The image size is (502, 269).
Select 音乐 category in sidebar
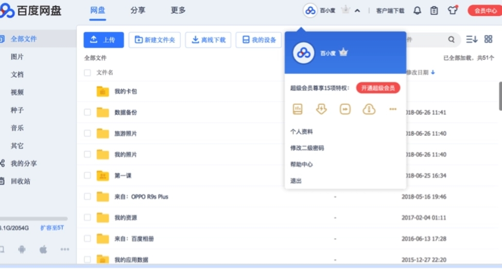[17, 128]
